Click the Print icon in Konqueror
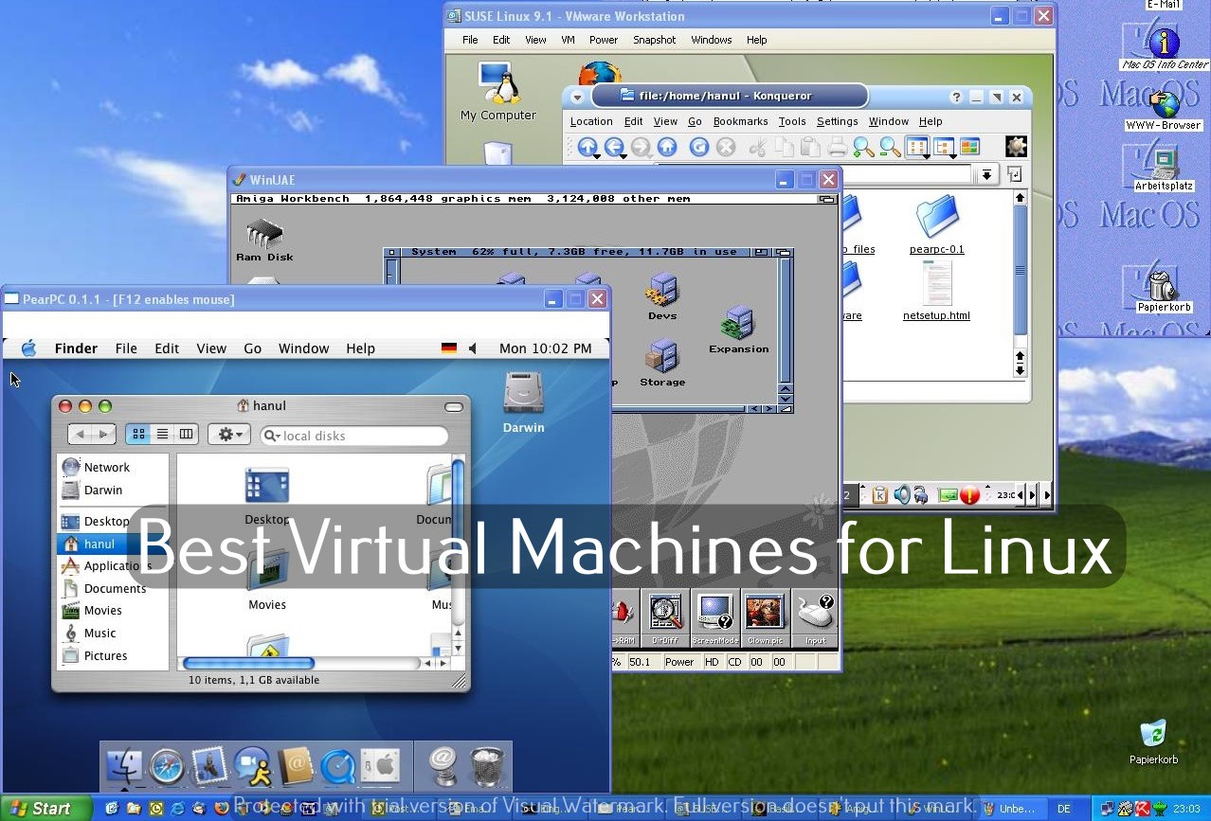This screenshot has width=1211, height=821. [x=837, y=147]
